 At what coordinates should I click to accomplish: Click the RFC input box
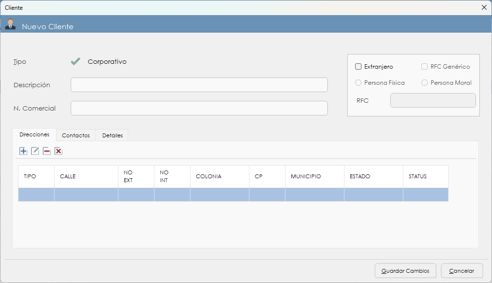433,100
